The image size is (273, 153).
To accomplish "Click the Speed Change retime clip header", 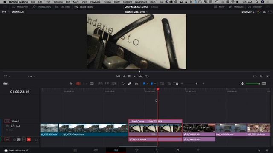I will click(x=155, y=121).
